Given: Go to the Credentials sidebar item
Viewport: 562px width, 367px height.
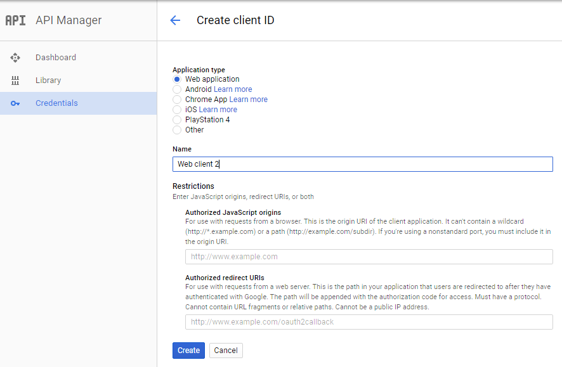Looking at the screenshot, I should click(x=78, y=103).
